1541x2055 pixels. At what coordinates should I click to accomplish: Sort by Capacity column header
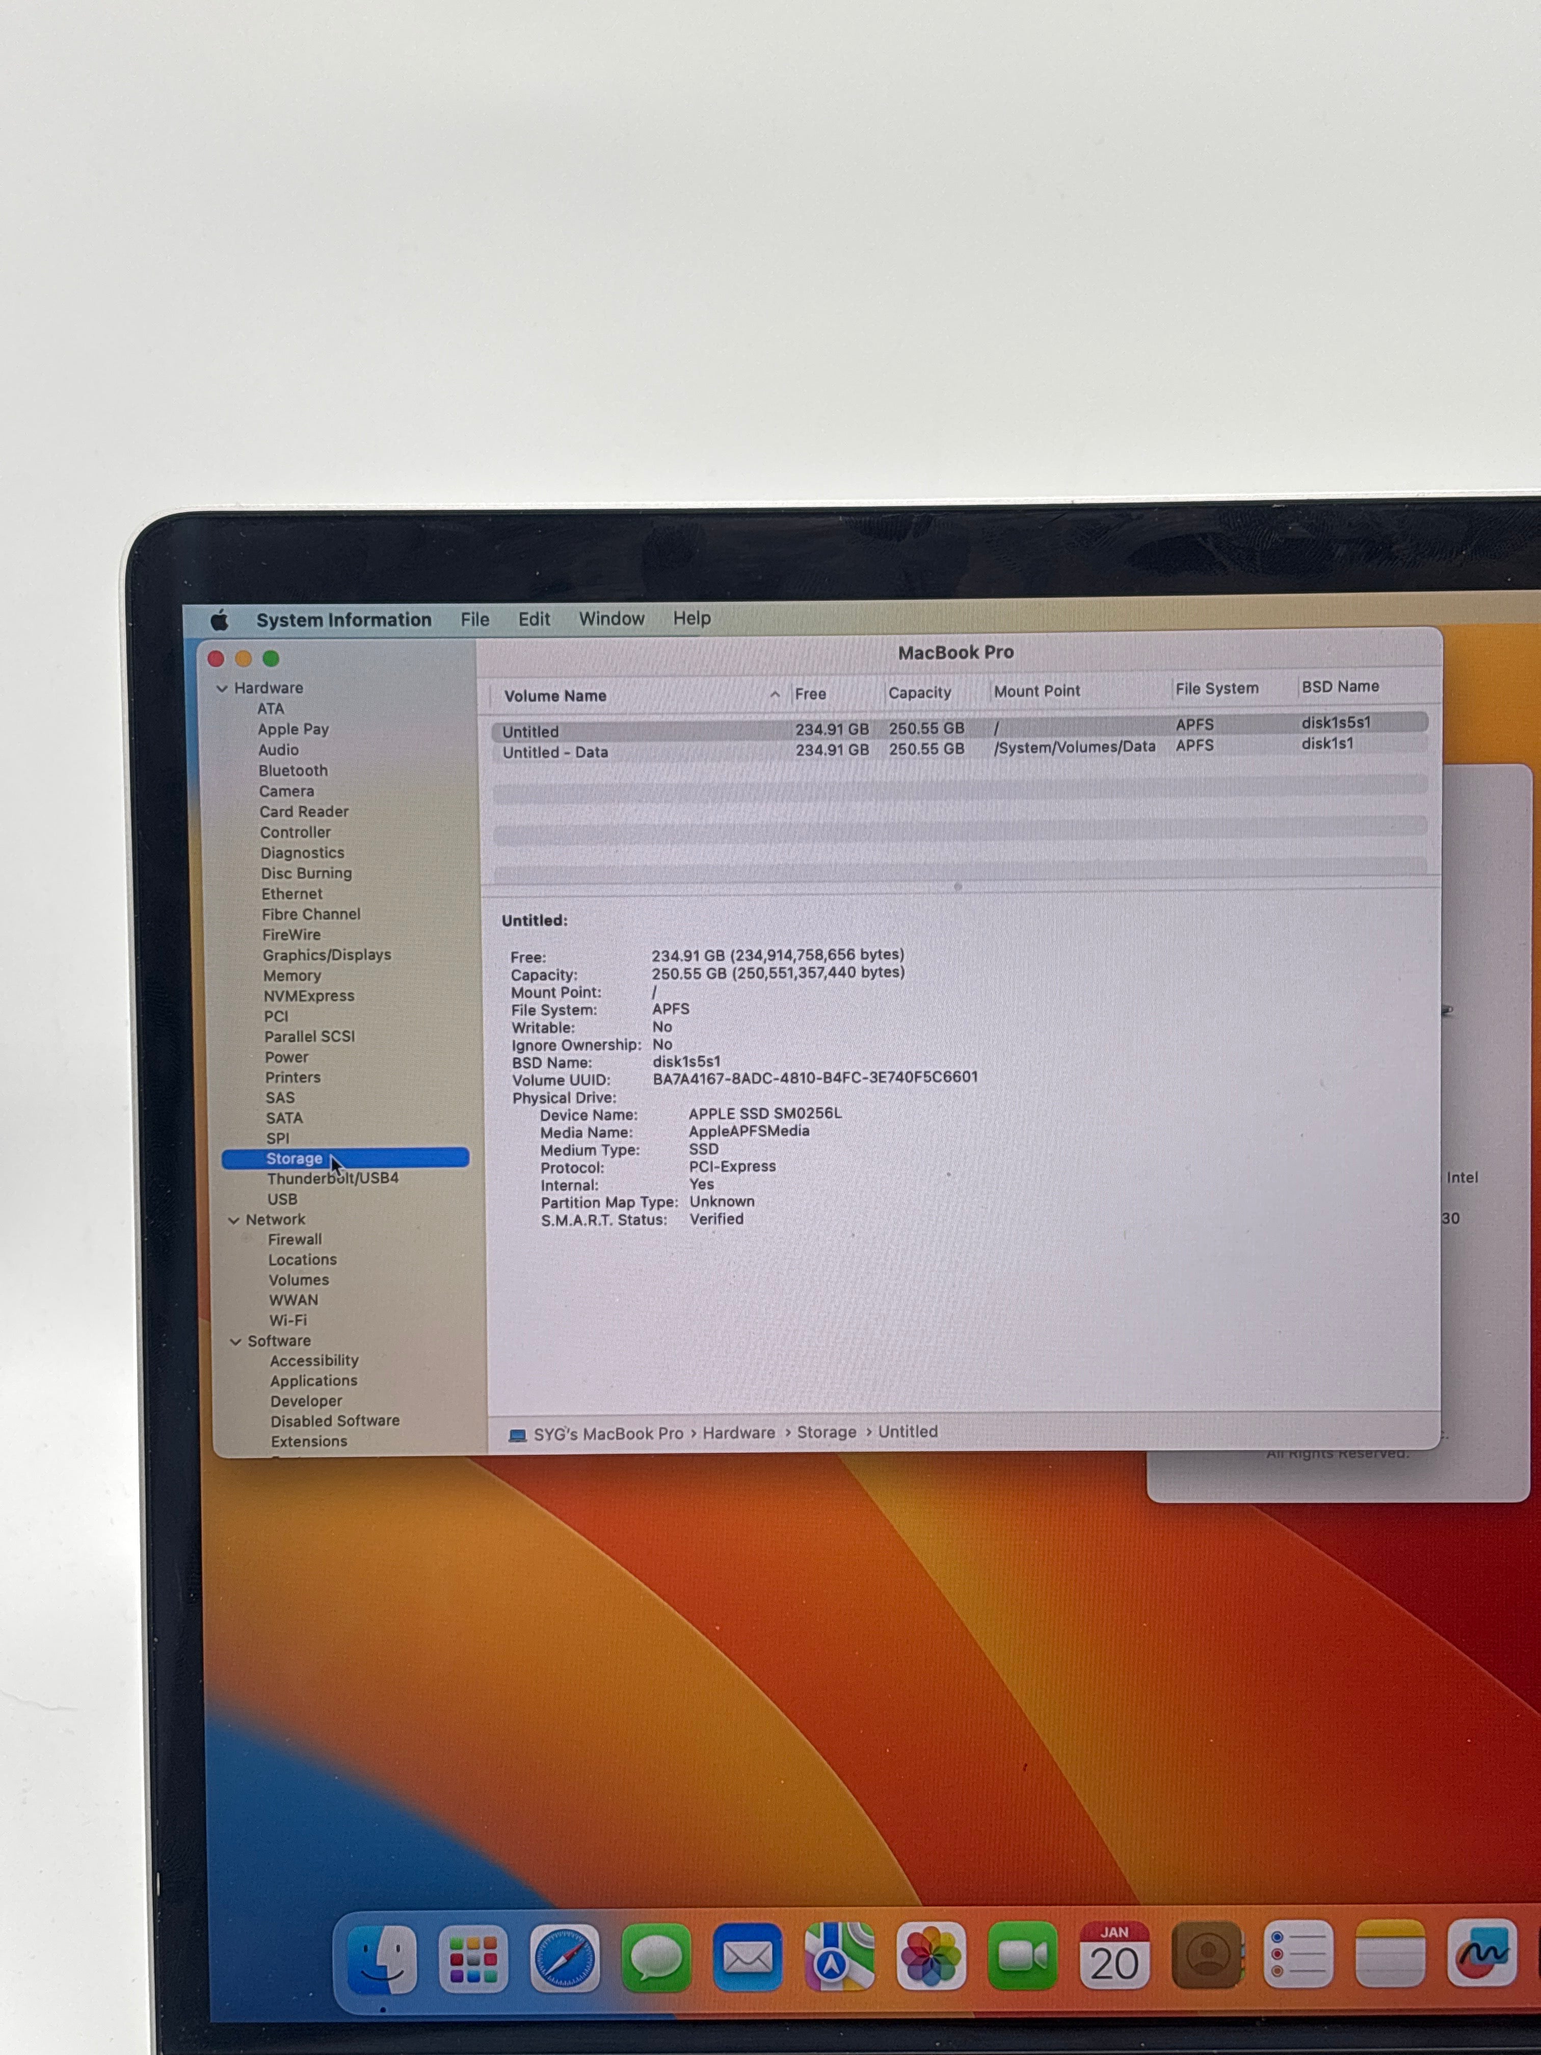tap(920, 693)
